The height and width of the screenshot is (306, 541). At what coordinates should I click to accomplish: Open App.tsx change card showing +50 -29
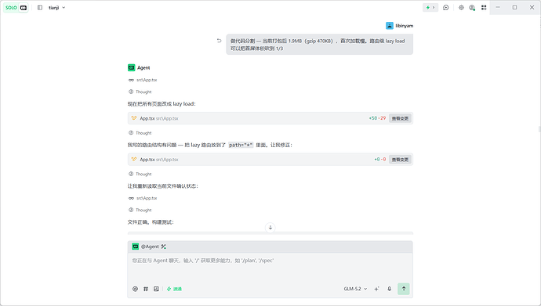pos(270,118)
